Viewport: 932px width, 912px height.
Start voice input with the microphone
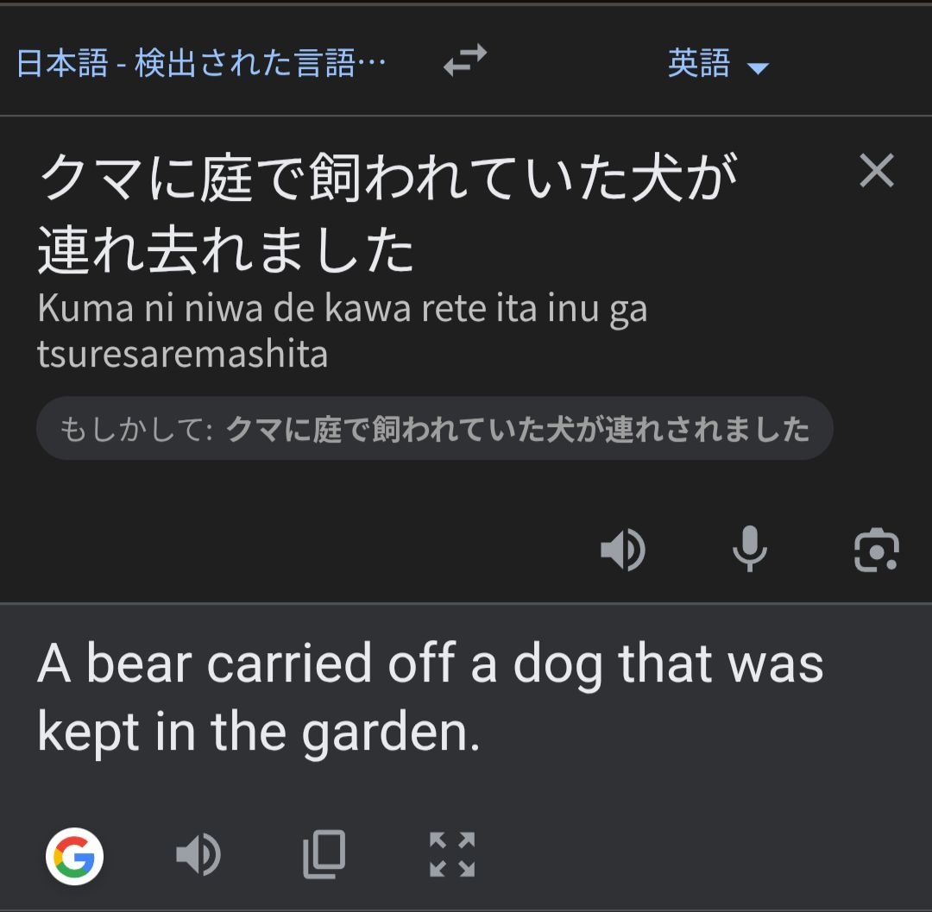749,550
